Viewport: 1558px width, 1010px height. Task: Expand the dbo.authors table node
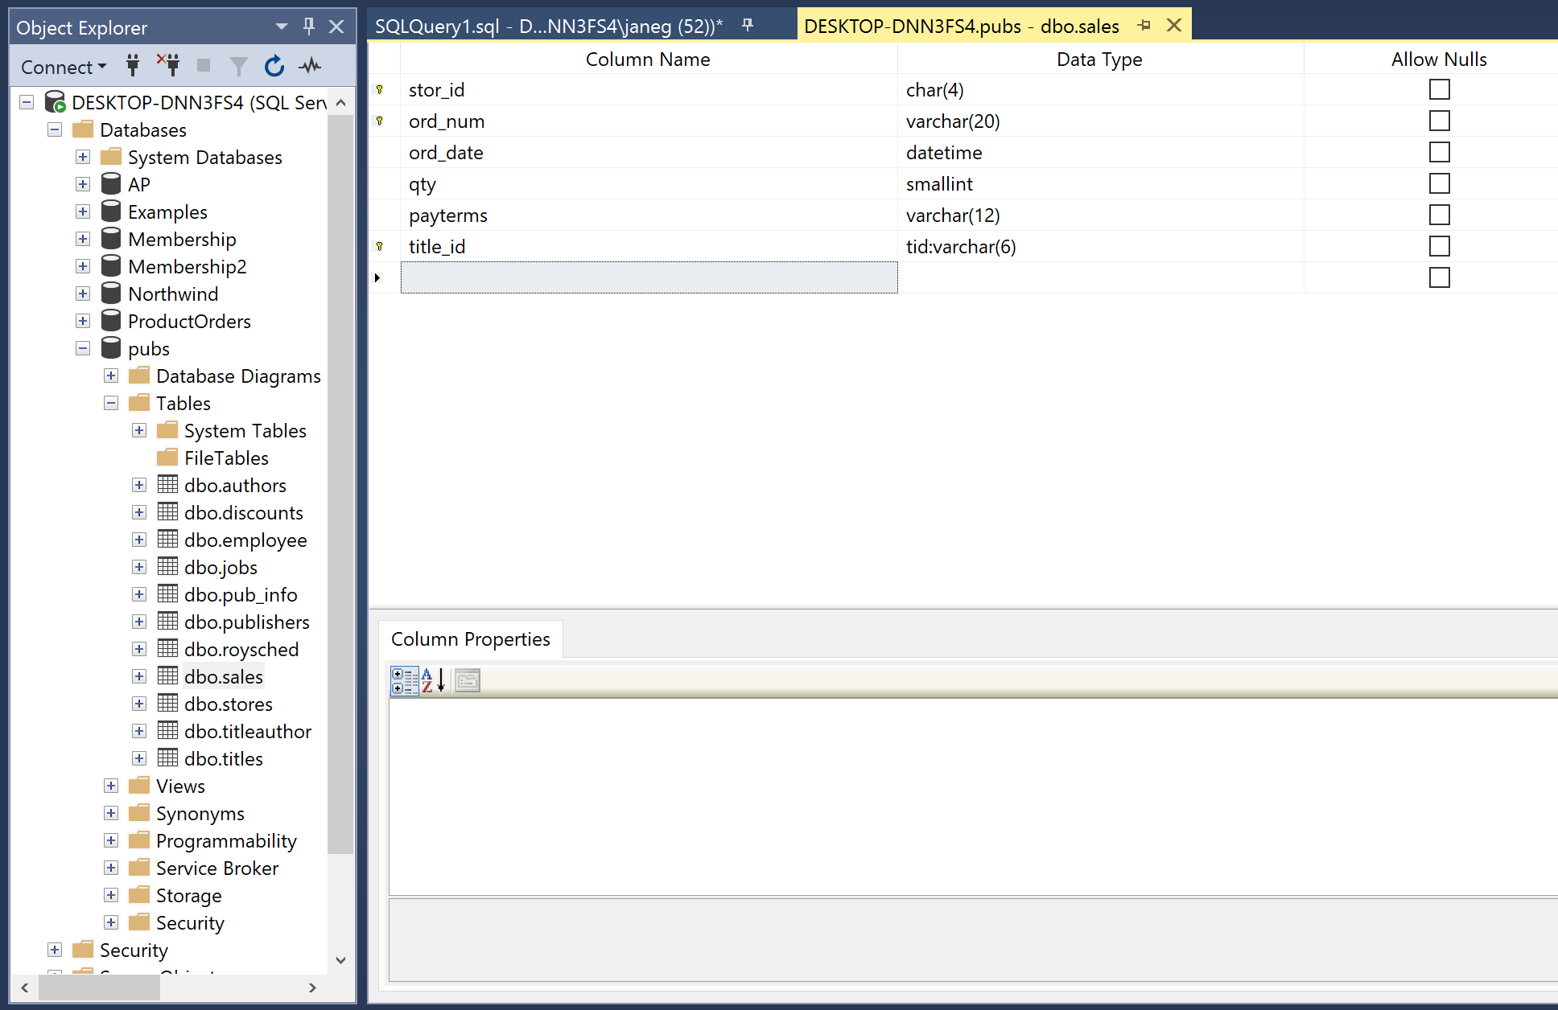(x=139, y=485)
